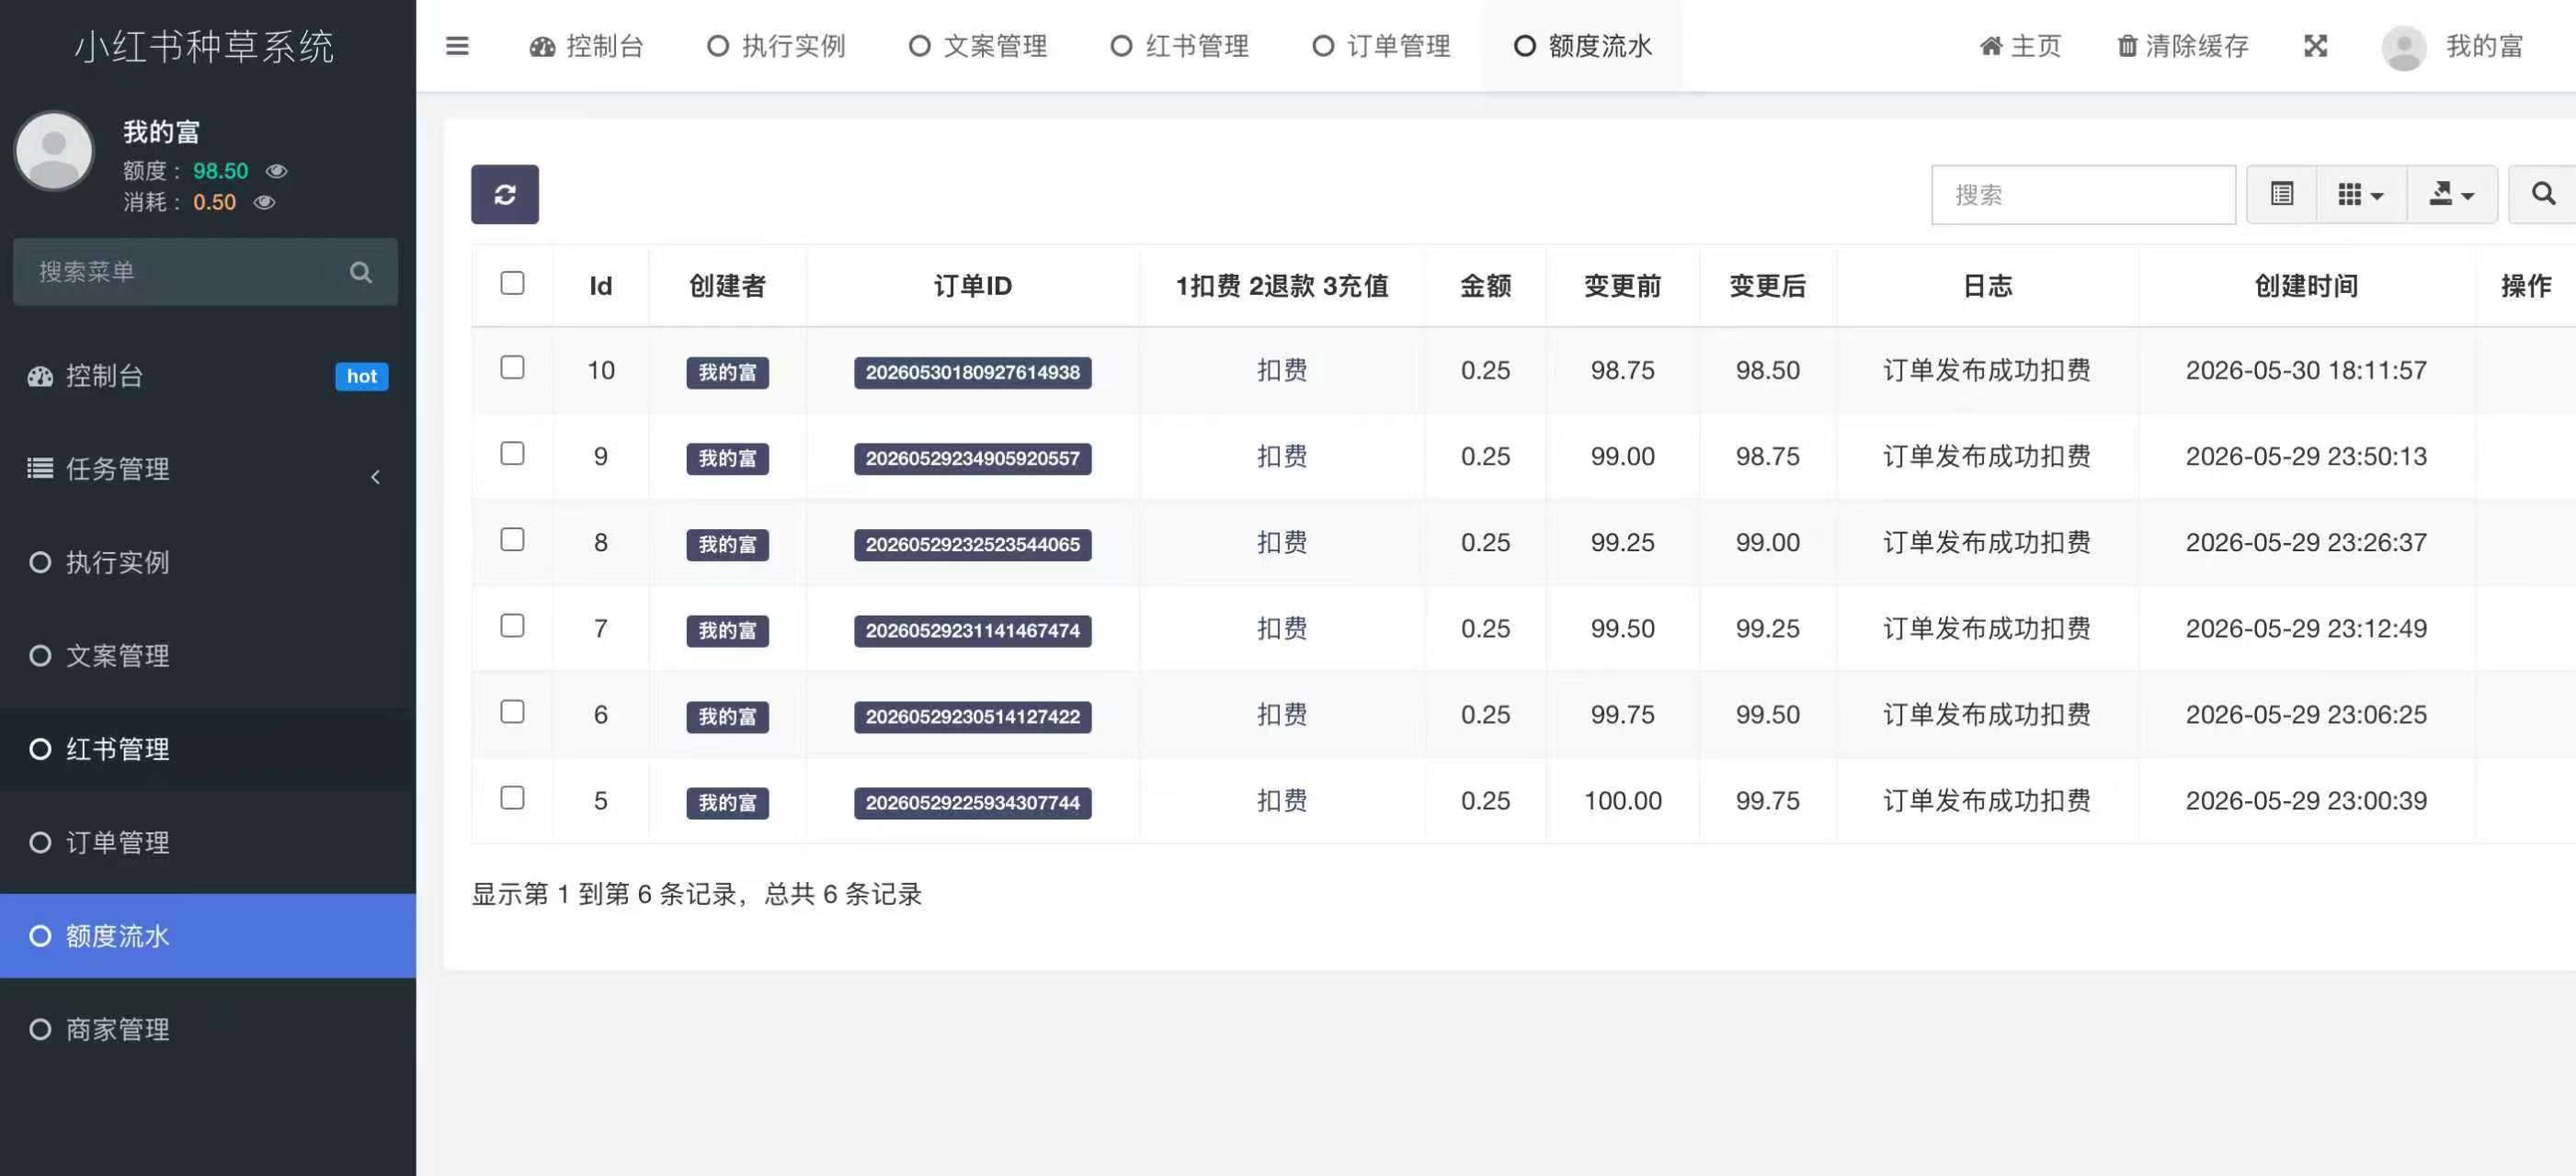The image size is (2576, 1176).
Task: Click the sidebar user avatar
Action: [54, 151]
